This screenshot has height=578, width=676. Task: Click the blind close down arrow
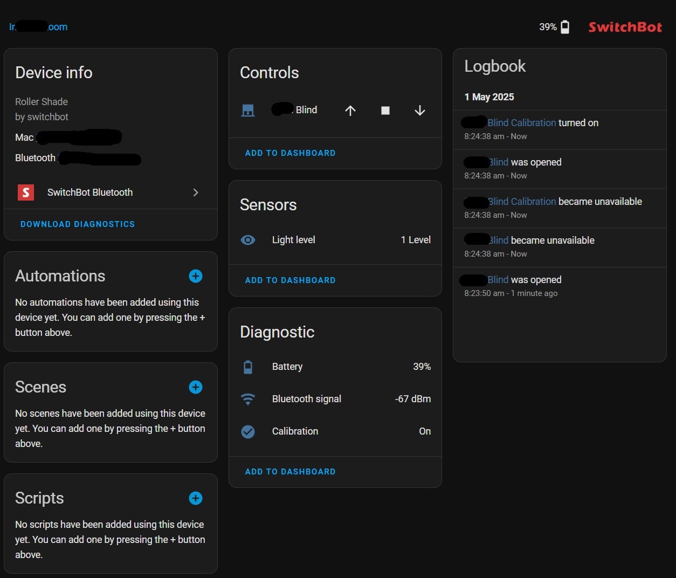420,111
